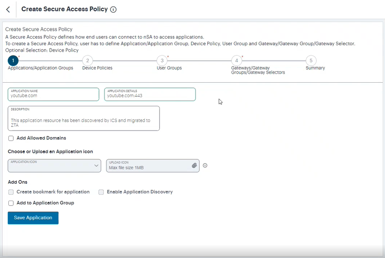Open the Application Icon dropdown

point(54,165)
